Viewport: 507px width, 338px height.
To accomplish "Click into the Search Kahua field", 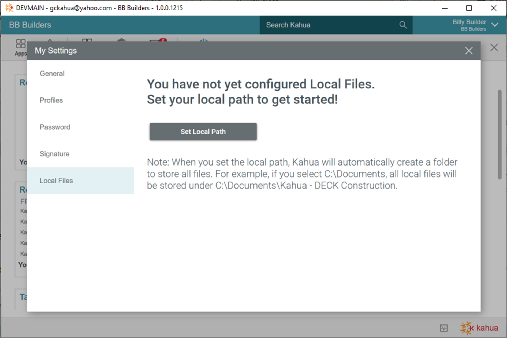I will coord(330,25).
